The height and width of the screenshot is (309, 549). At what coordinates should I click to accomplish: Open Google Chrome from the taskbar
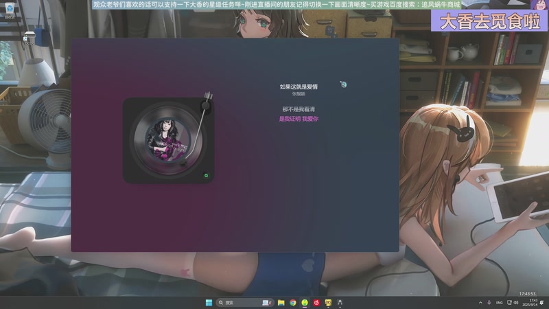293,303
